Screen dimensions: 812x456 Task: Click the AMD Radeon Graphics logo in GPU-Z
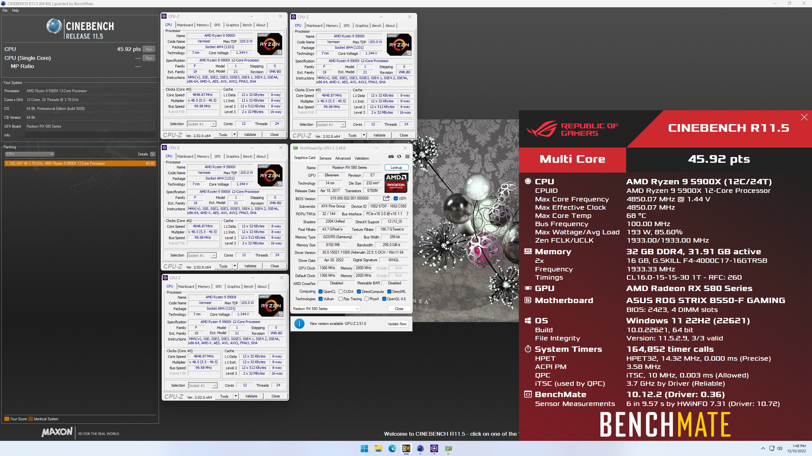(396, 183)
